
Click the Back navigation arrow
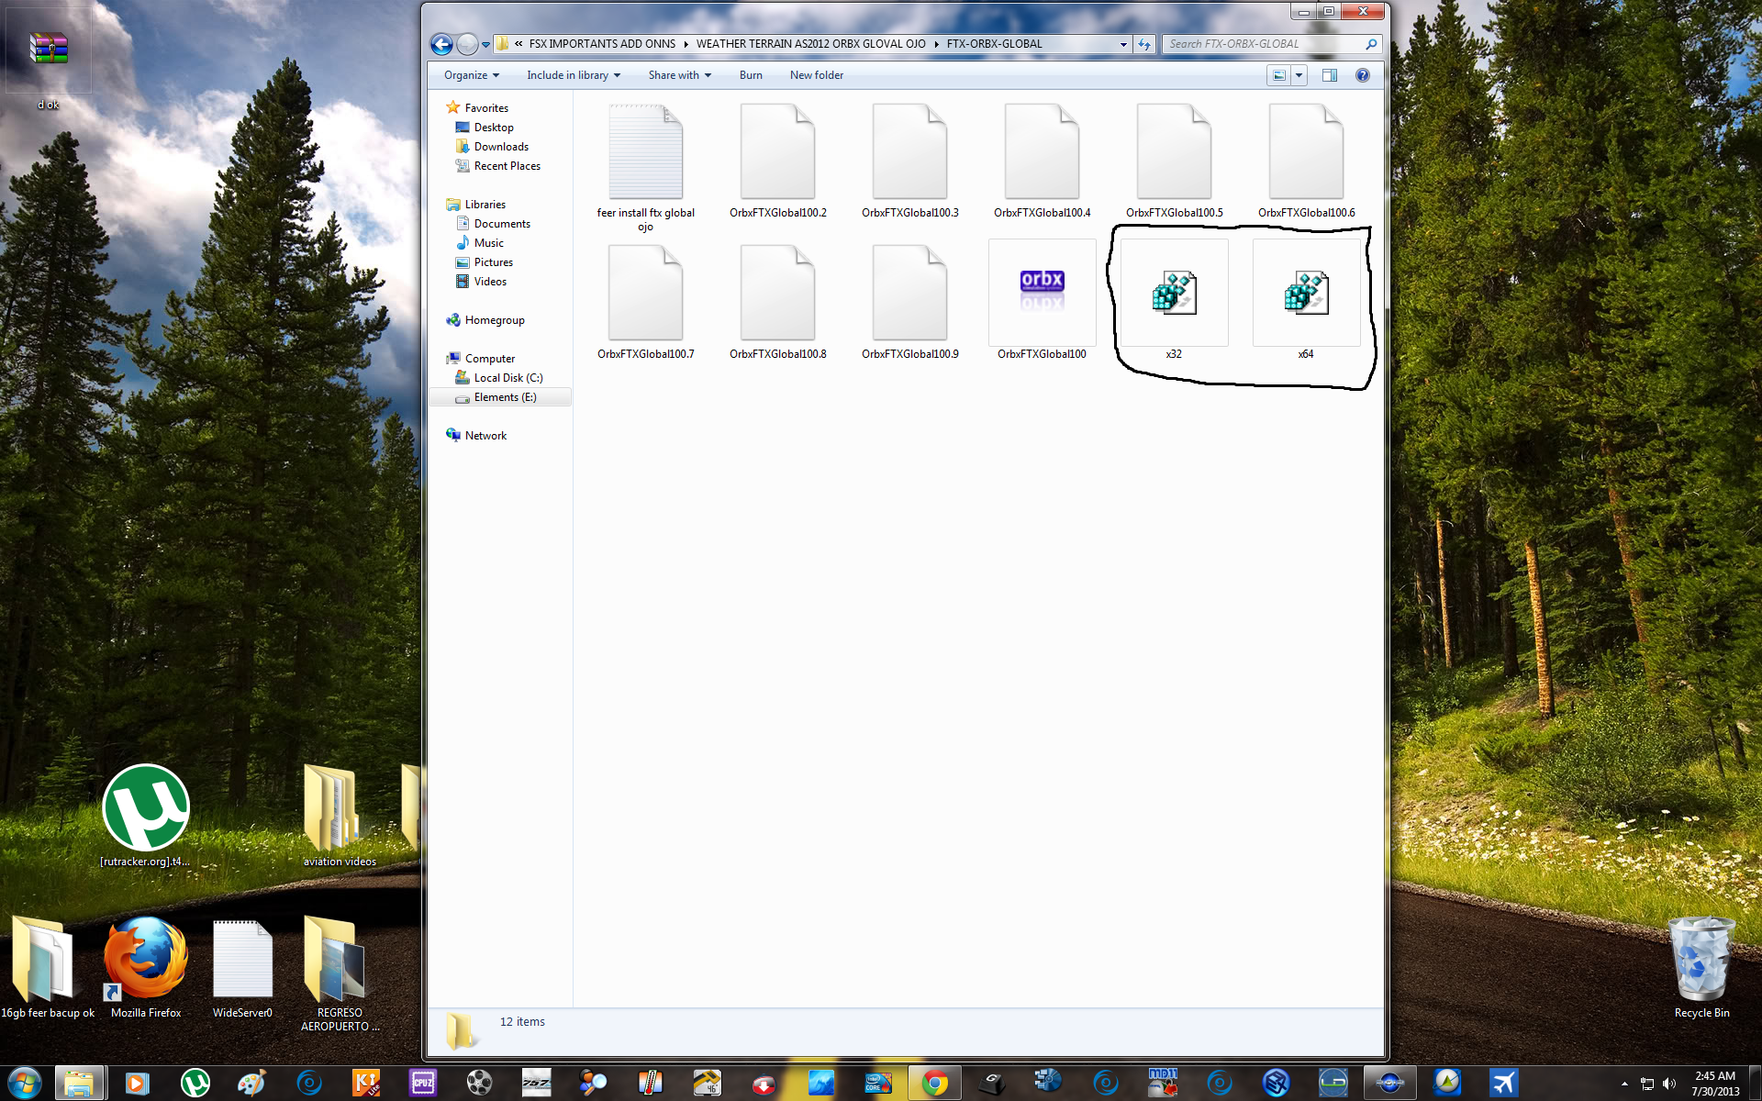pos(441,44)
